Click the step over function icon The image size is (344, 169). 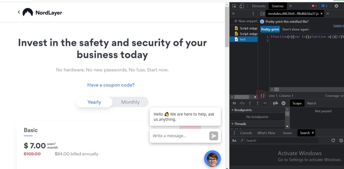pyautogui.click(x=242, y=103)
